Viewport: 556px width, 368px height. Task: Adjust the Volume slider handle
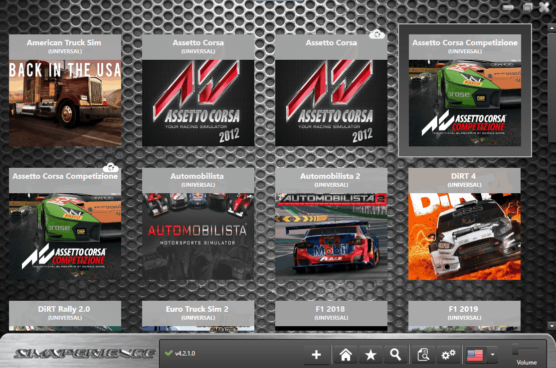[516, 349]
